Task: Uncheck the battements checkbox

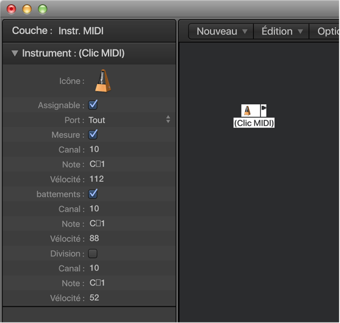Action: (93, 194)
